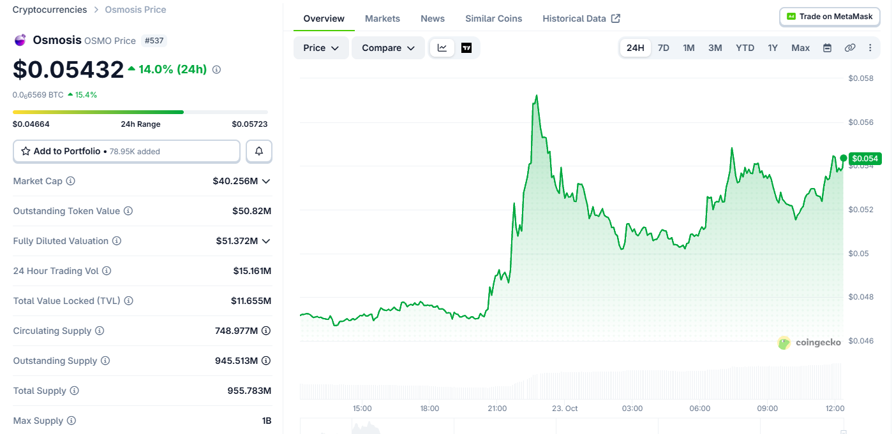Click info icon next to Outstanding Supply label
This screenshot has width=894, height=434.
pos(105,361)
